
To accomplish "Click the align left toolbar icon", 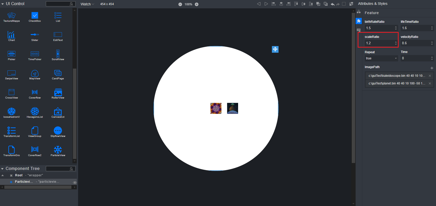I will point(273,4).
